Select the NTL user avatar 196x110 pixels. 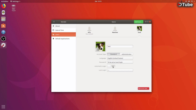tap(89, 29)
